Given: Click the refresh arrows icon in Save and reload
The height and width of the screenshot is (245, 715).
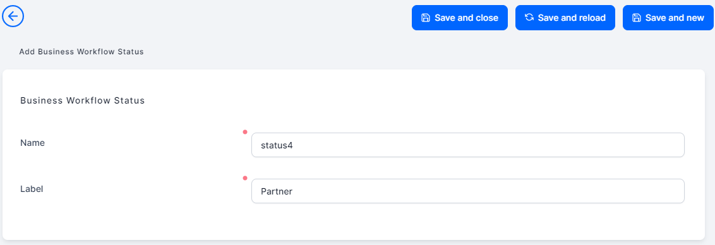Looking at the screenshot, I should click(529, 17).
